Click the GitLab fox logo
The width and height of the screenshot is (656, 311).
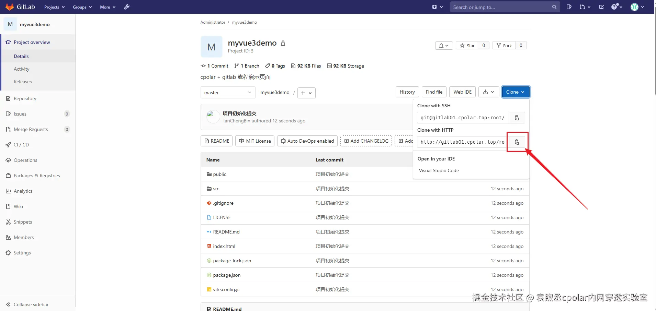tap(10, 7)
